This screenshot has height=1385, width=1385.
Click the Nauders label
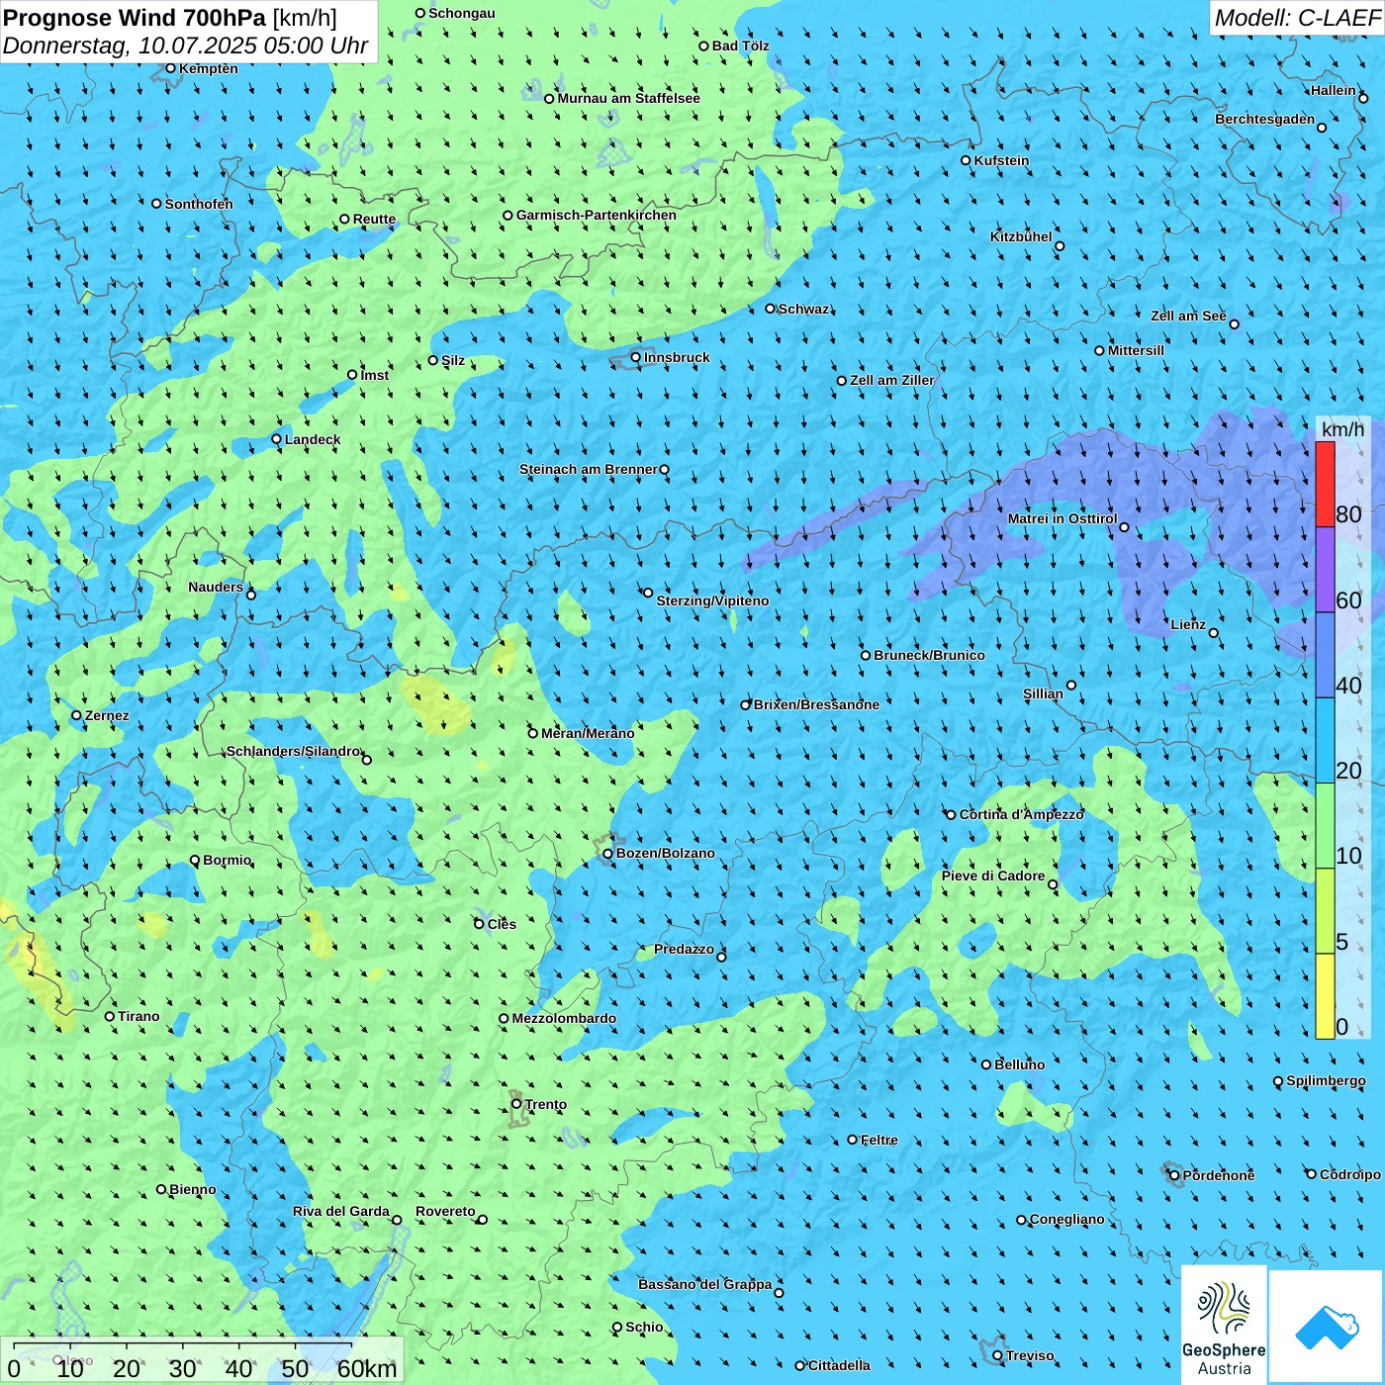[x=215, y=587]
